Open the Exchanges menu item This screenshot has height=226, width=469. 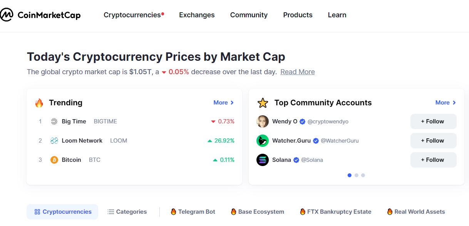197,15
